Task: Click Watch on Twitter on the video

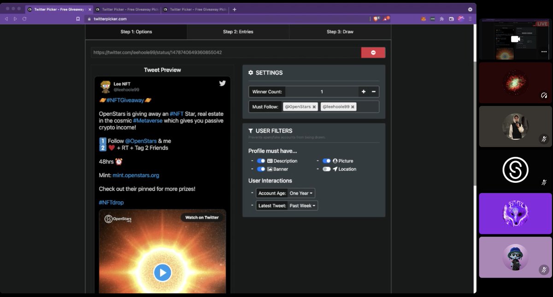Action: coord(202,217)
